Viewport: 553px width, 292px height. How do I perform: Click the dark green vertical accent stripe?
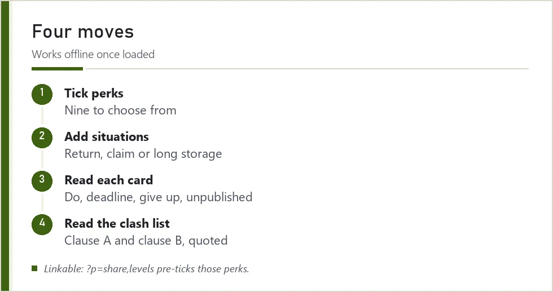click(x=5, y=146)
